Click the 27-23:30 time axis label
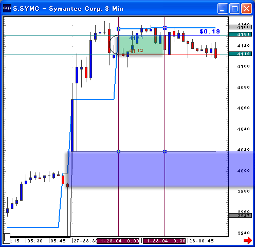This screenshot has width=255, height=247. pos(85,241)
